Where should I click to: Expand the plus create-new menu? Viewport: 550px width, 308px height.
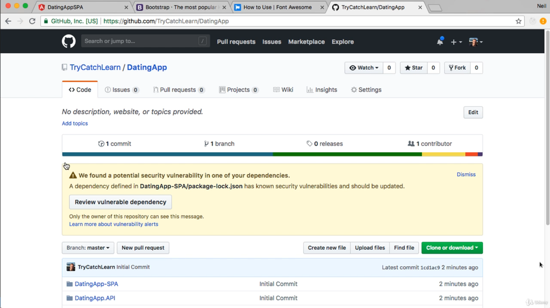456,42
